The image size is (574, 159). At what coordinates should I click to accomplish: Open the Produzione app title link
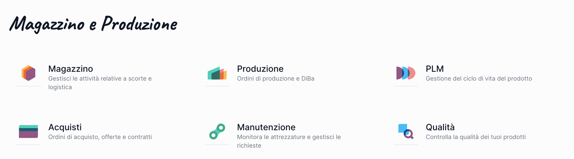260,69
